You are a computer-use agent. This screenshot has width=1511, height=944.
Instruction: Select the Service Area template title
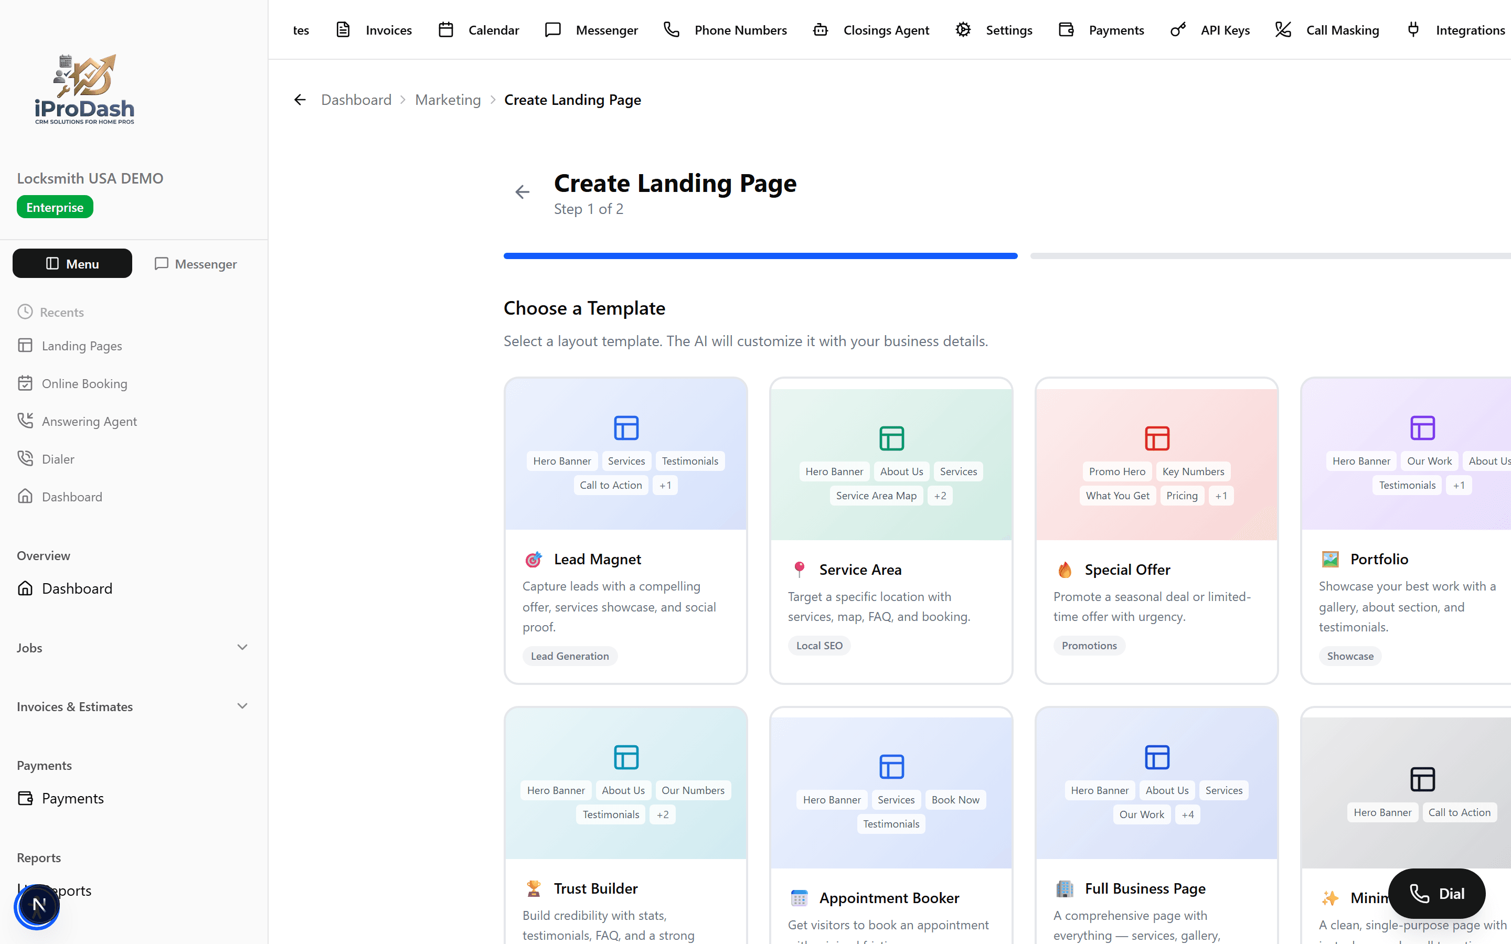tap(860, 570)
